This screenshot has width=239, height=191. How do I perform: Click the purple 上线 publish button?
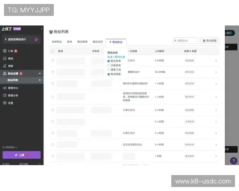point(22,155)
